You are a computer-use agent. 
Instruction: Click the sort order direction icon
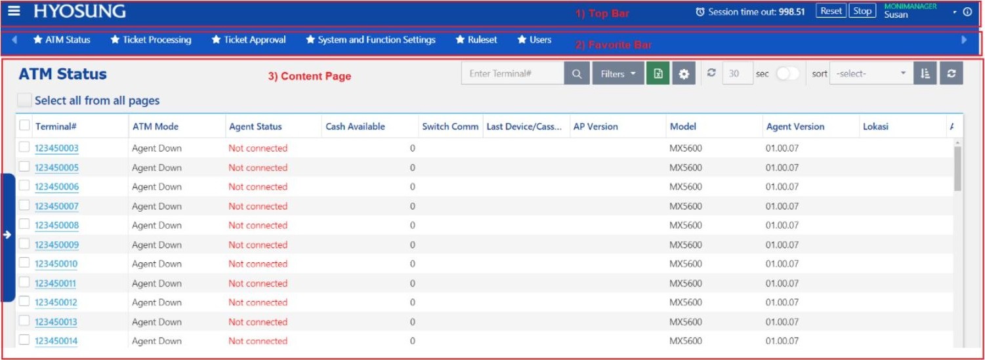tap(925, 74)
